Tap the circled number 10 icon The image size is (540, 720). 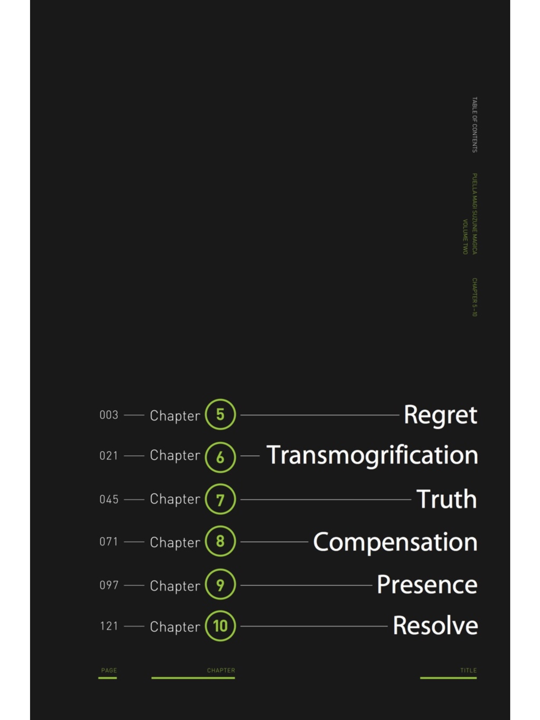(220, 626)
